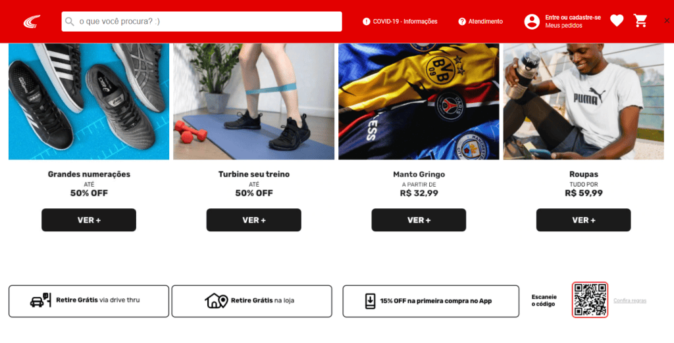Focus the 'o que você procura?' search field
The width and height of the screenshot is (674, 343).
click(201, 22)
